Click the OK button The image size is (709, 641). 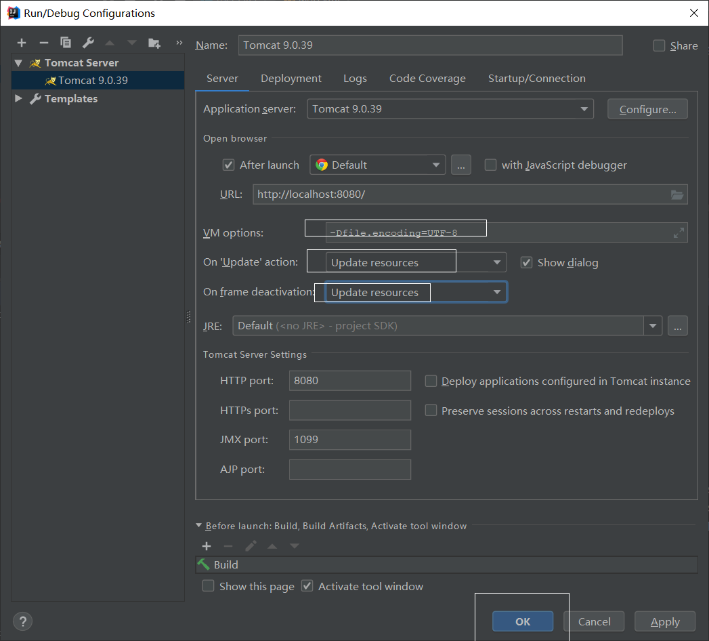pos(523,621)
